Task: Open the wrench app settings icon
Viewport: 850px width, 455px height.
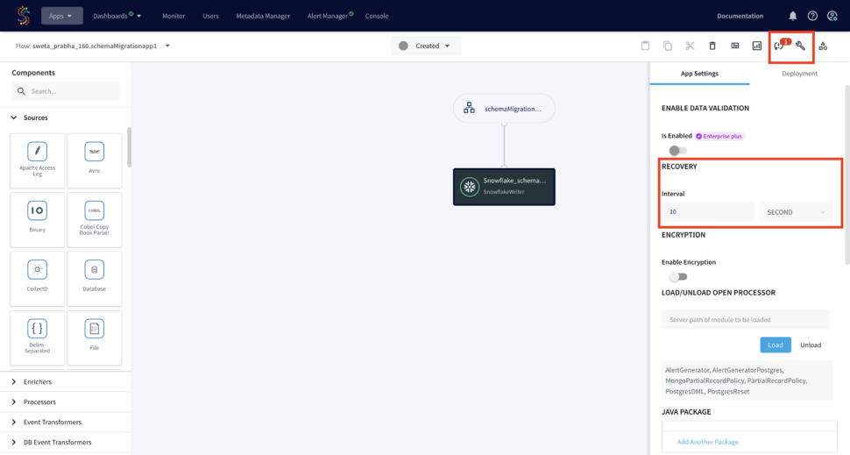Action: (x=800, y=46)
